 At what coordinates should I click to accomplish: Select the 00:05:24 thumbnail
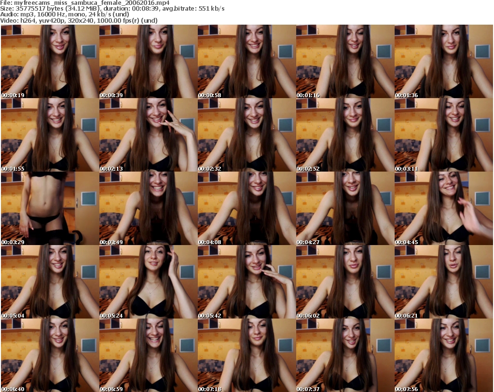tap(148, 282)
